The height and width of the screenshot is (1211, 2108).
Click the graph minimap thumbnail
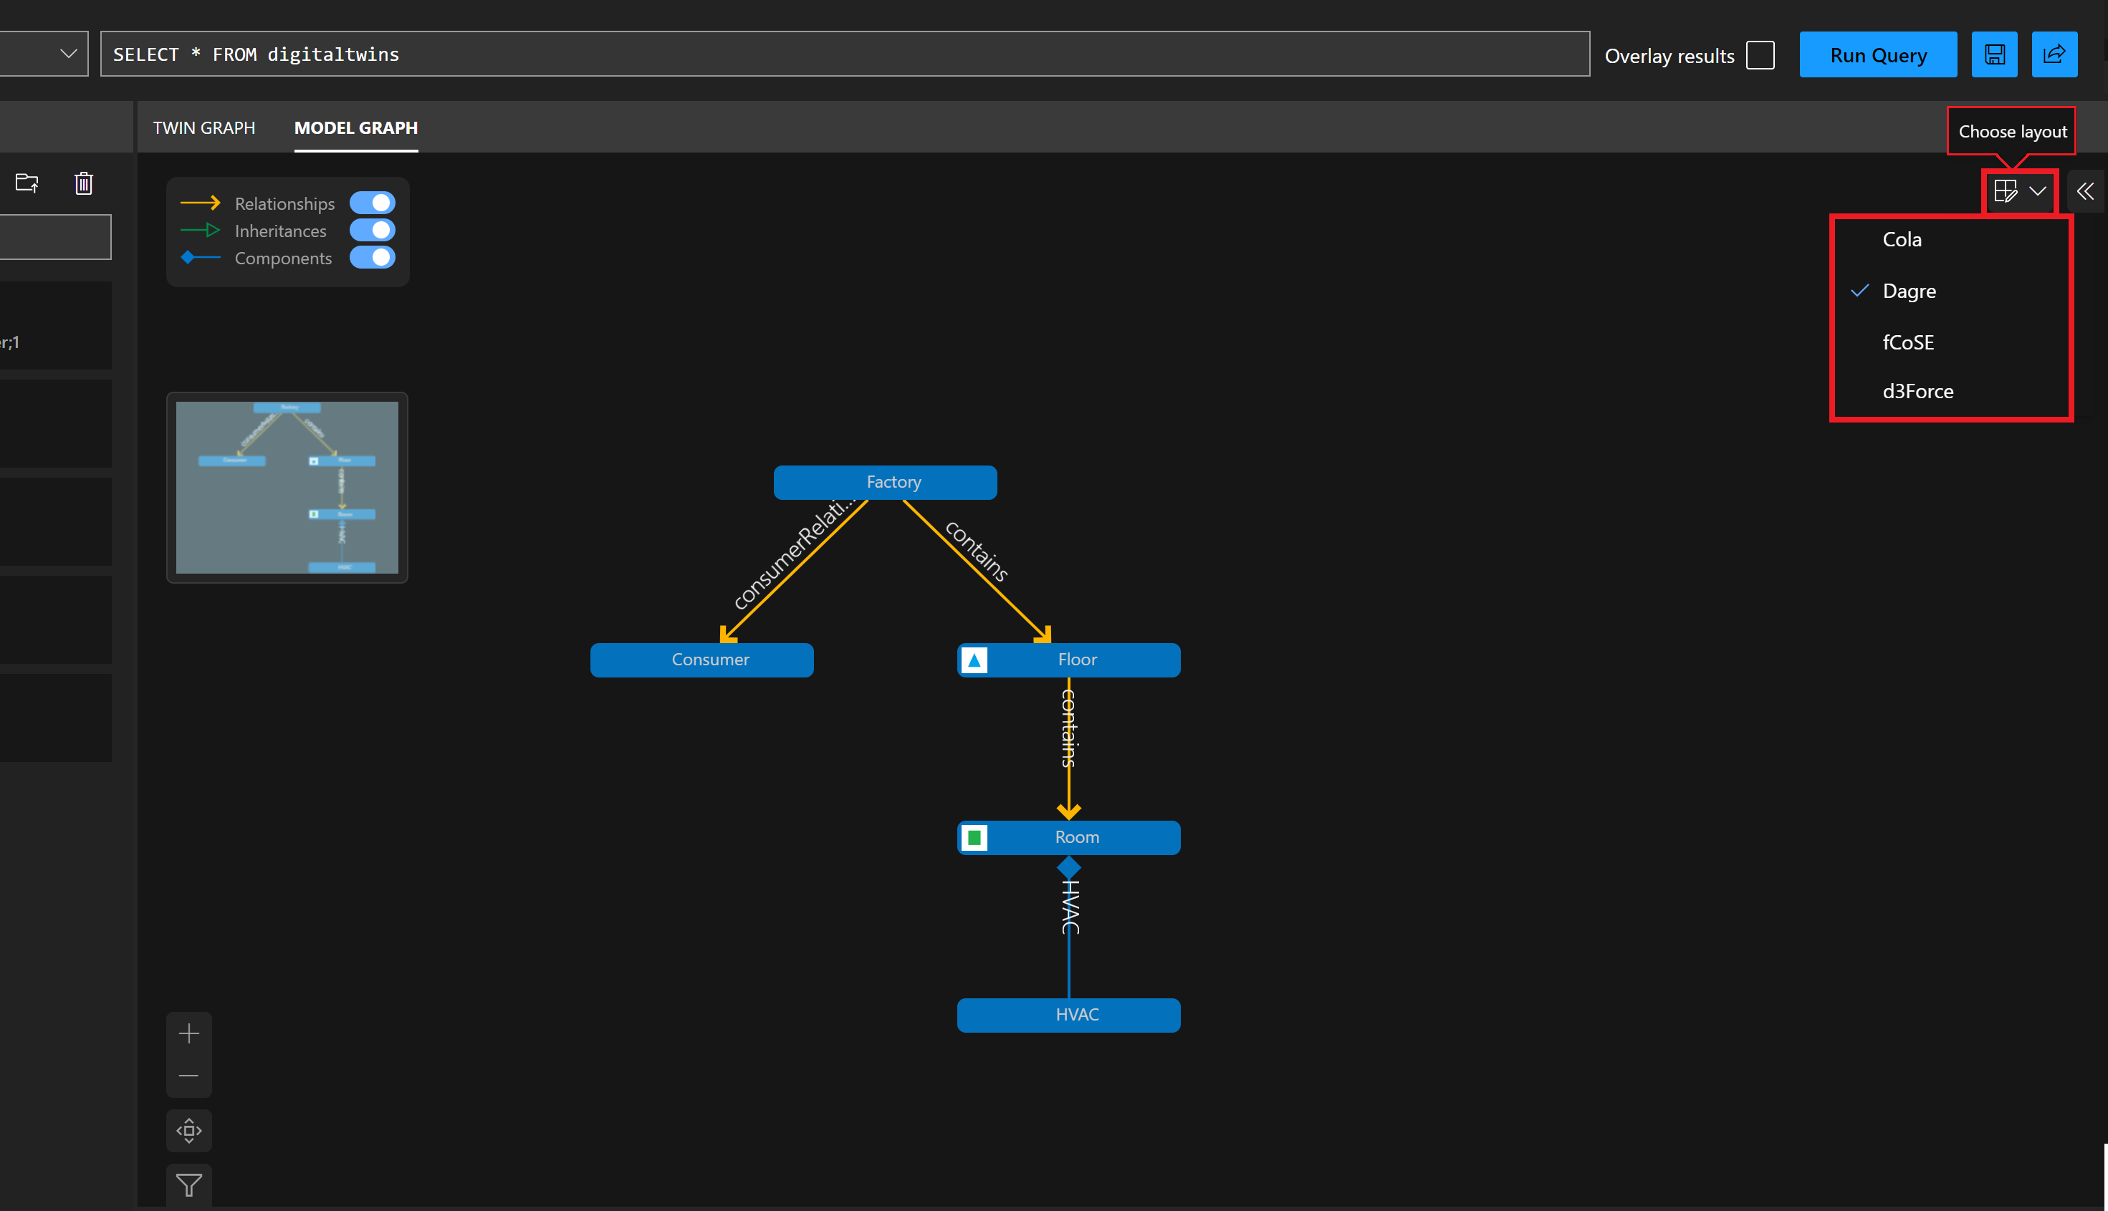click(x=286, y=486)
